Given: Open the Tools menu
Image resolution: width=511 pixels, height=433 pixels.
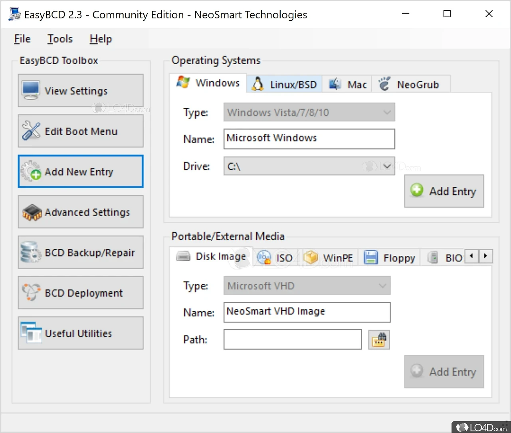Looking at the screenshot, I should pyautogui.click(x=60, y=39).
